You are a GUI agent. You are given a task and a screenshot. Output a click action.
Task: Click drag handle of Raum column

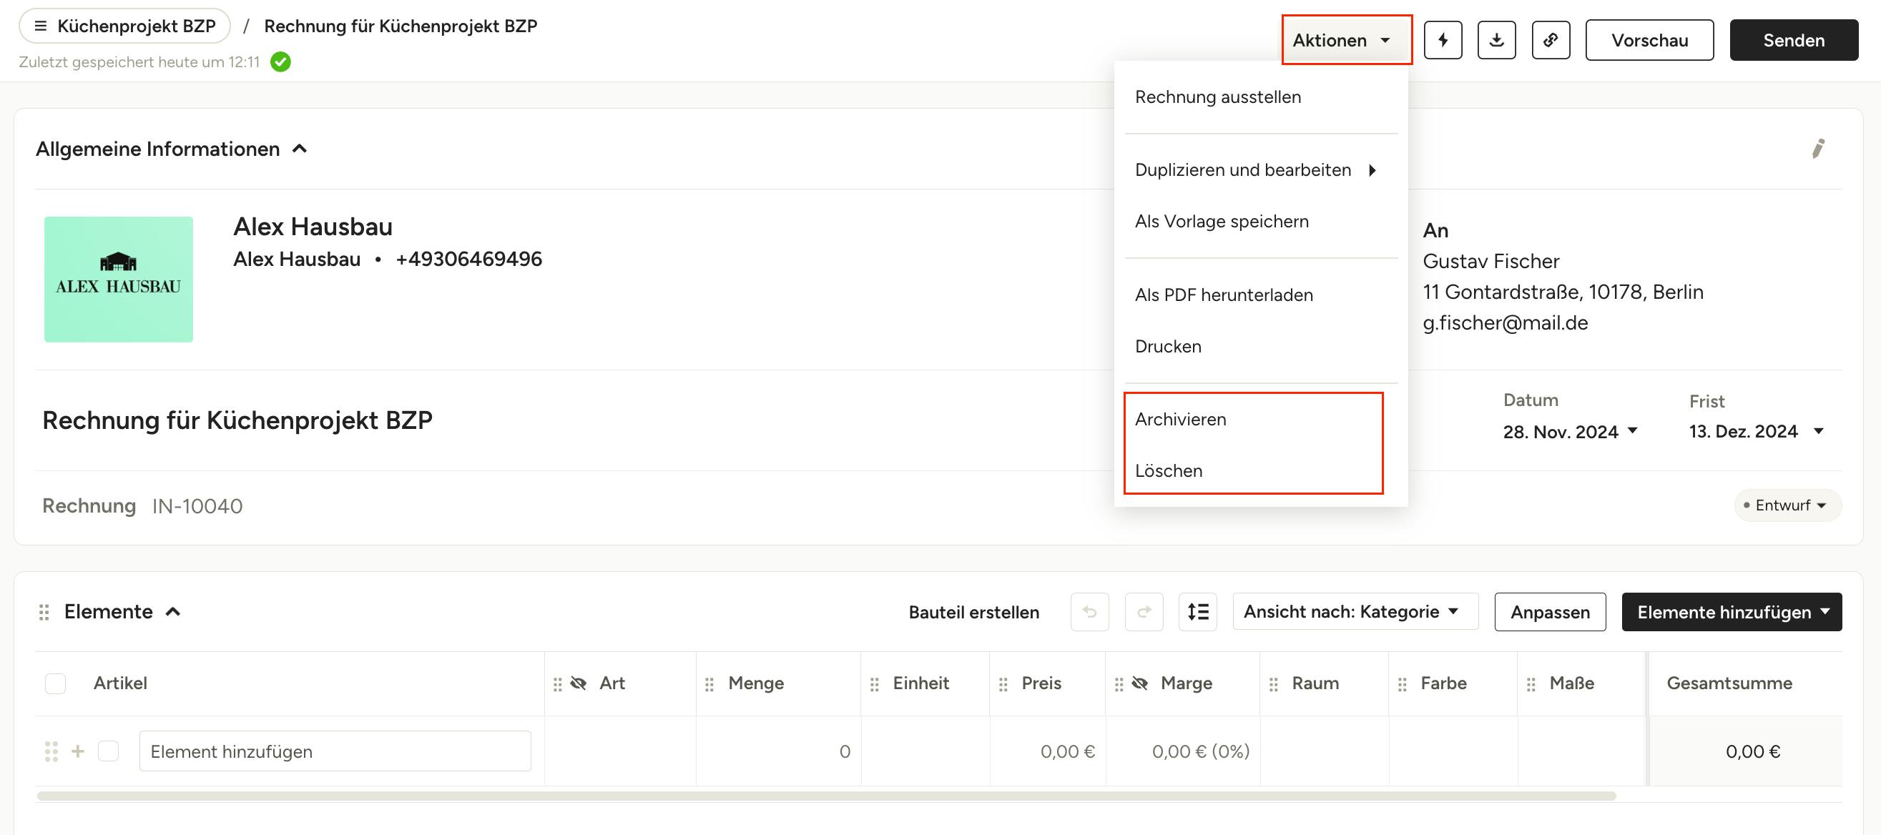[1273, 684]
